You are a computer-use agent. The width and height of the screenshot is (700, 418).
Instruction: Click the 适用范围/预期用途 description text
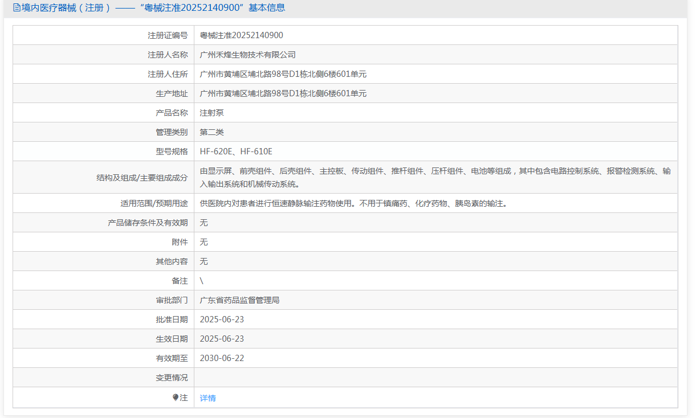(353, 203)
